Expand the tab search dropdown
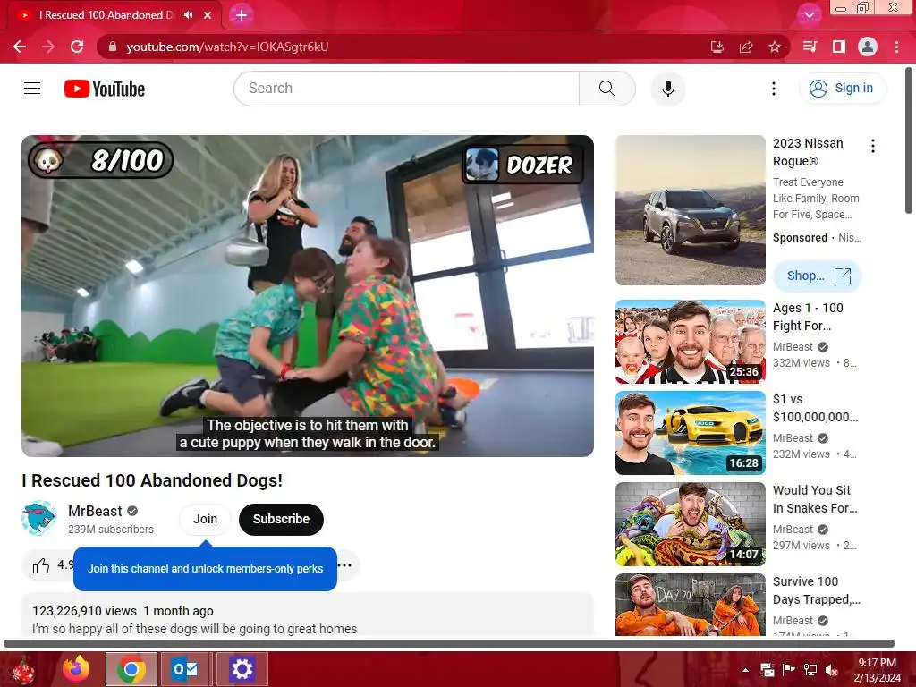 point(809,15)
